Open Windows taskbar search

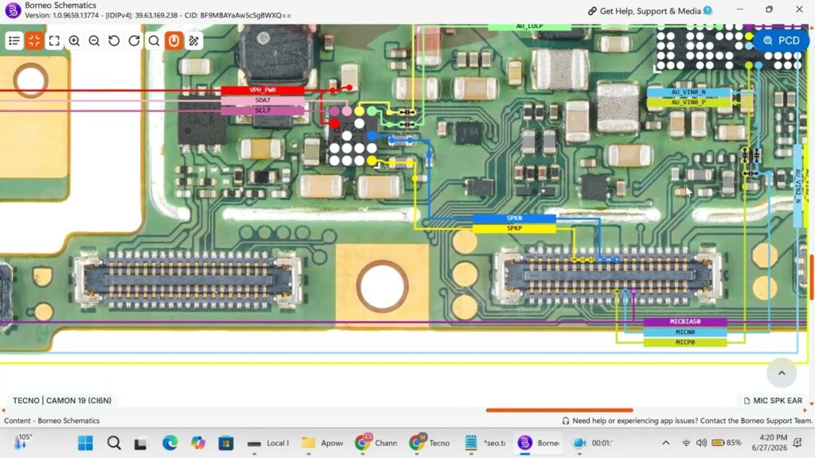tap(114, 443)
